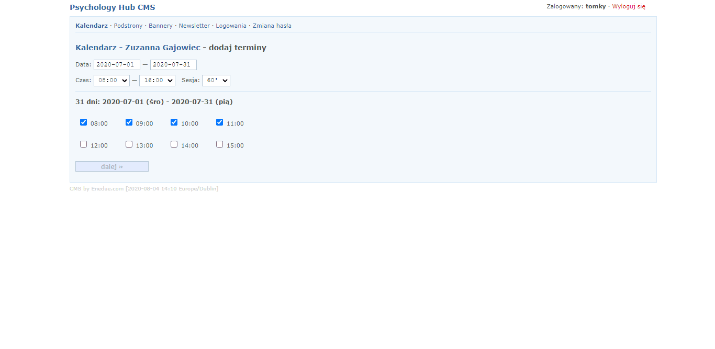Click the end date field 2020-07-31

pyautogui.click(x=173, y=65)
